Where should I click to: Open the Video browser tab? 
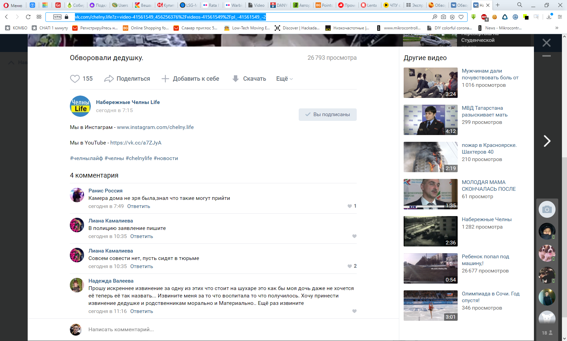pos(256,5)
